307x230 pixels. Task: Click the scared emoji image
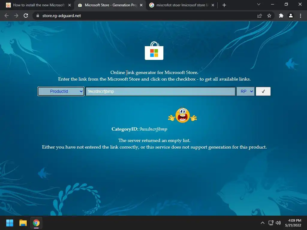183,115
